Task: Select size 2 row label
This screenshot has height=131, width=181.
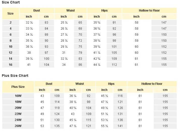Action: [x=11, y=23]
